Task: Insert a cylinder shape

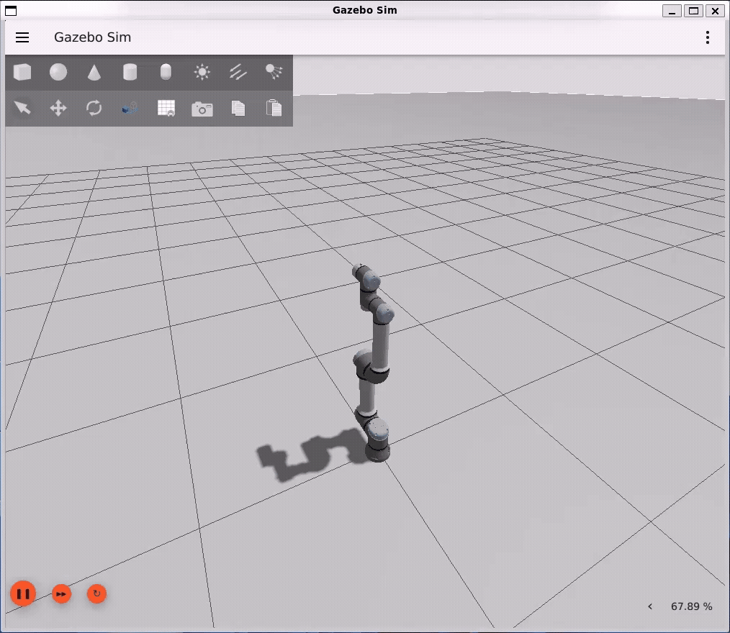Action: (x=130, y=72)
